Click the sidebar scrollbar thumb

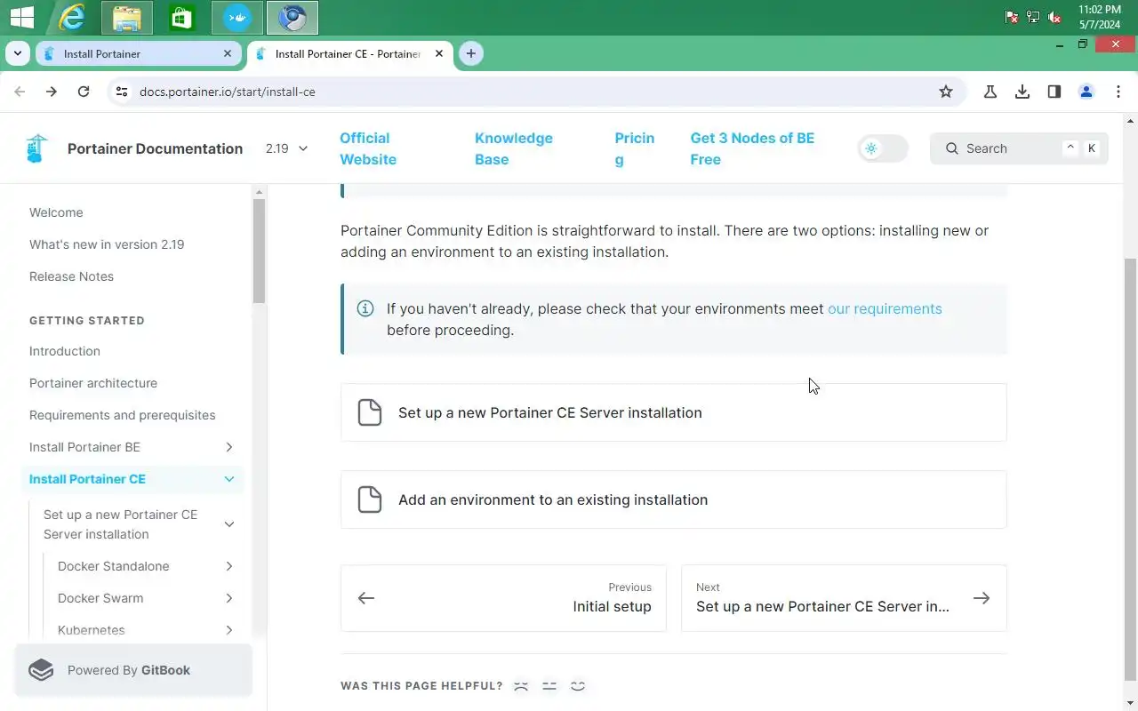coord(259,251)
